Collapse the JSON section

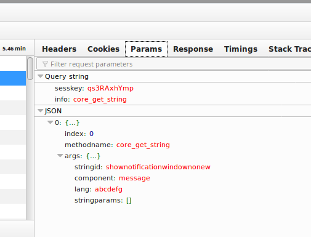[41, 111]
